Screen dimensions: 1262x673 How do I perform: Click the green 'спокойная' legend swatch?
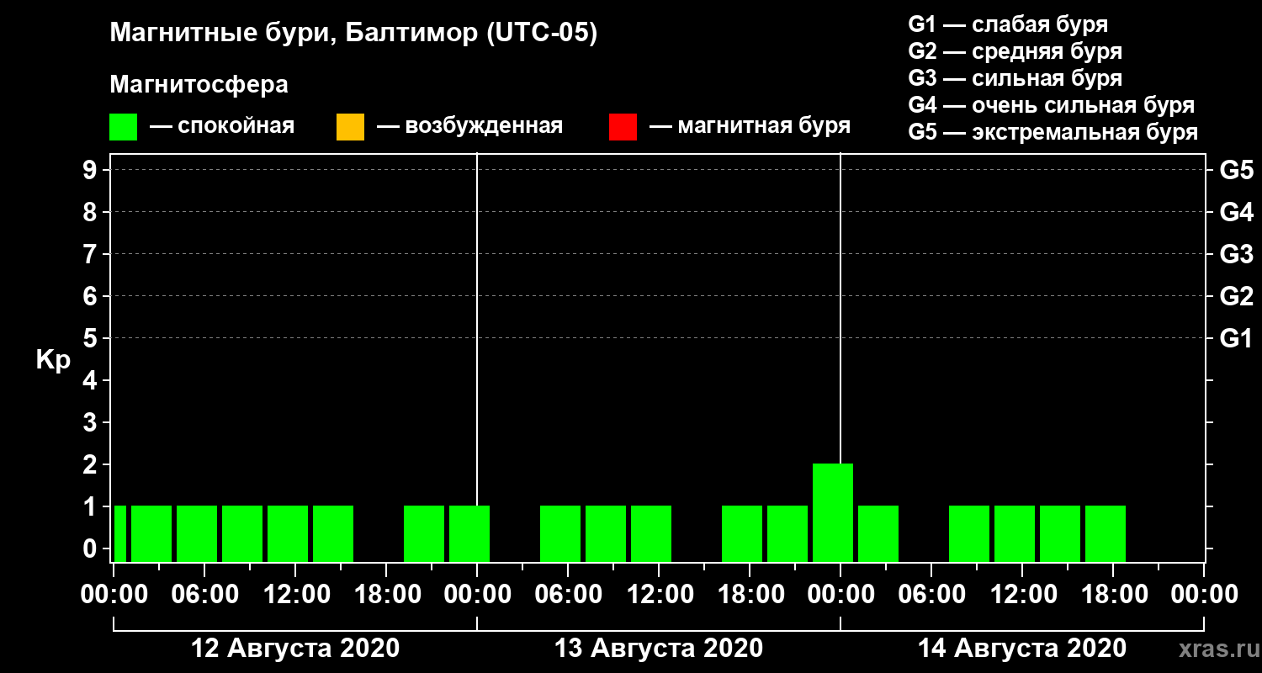point(123,127)
